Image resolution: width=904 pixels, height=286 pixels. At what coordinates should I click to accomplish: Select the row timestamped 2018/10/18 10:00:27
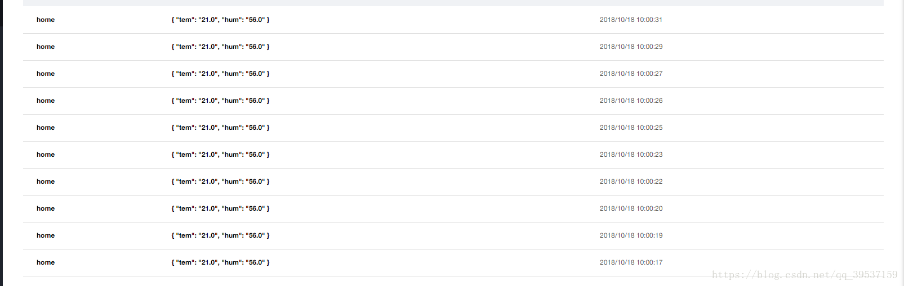click(x=453, y=74)
